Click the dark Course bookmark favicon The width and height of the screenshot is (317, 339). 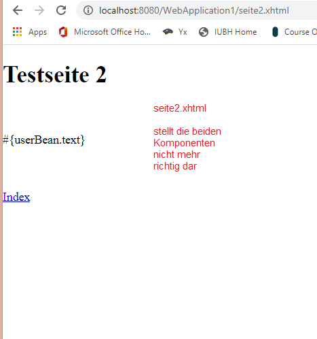pyautogui.click(x=275, y=32)
